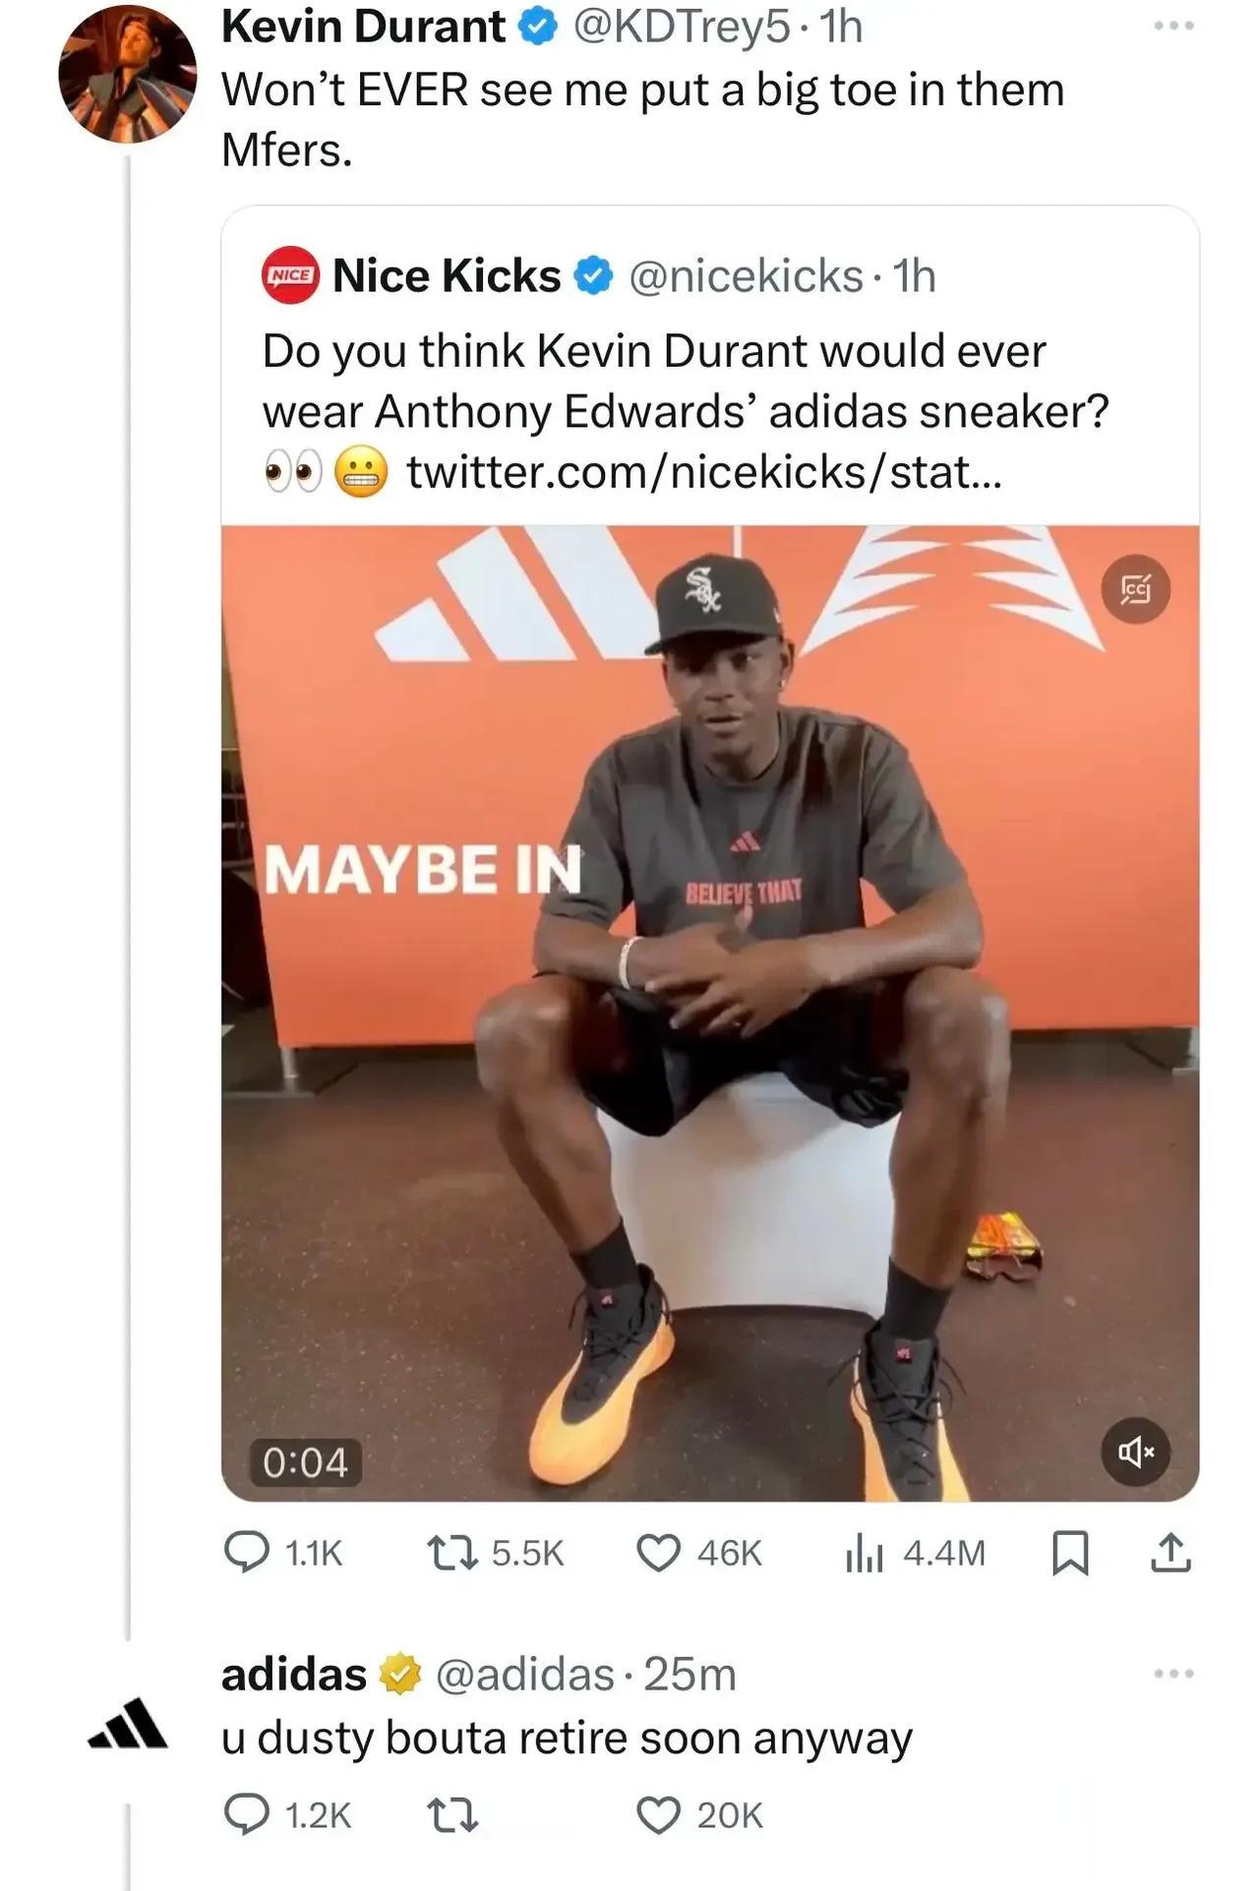Retweet the adidas reply
Viewport: 1259px width, 1891px height.
452,1814
